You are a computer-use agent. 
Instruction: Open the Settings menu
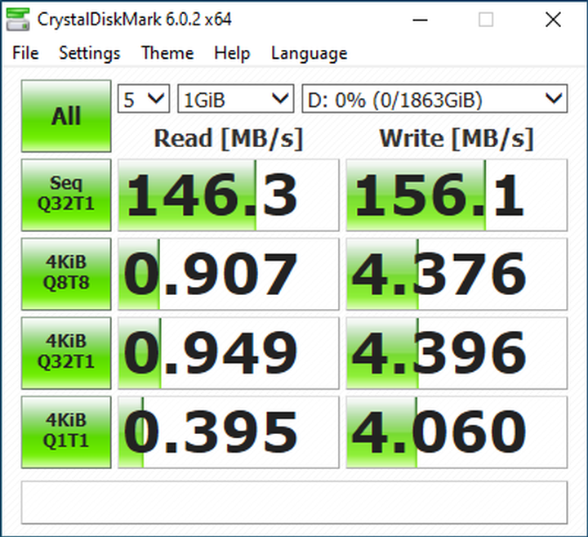pyautogui.click(x=89, y=53)
